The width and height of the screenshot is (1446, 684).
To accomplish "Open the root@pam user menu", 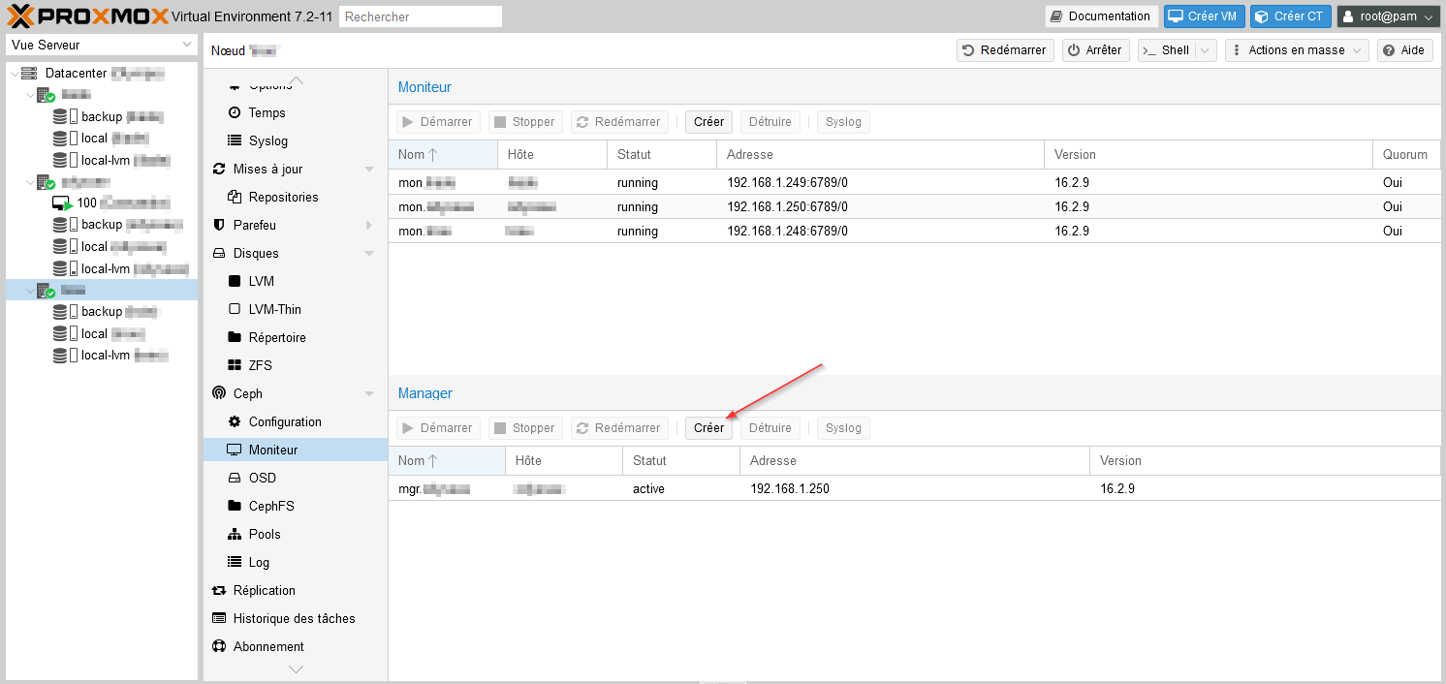I will [1388, 16].
